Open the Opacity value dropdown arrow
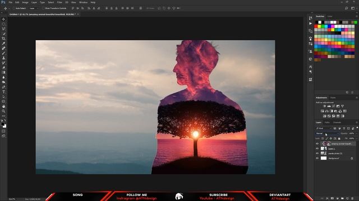Viewport: 359px width, 201px height. tap(357, 133)
